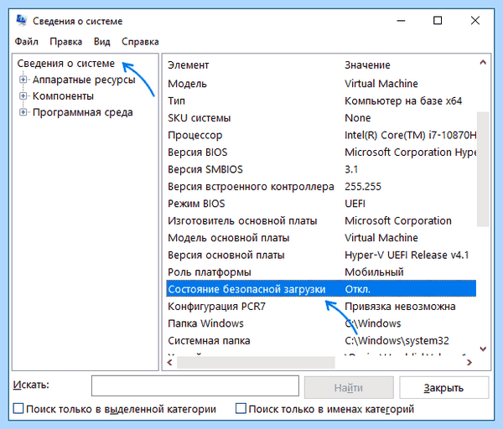Screen dimensions: 503x429
Task: Open the Файл menu
Action: (26, 42)
